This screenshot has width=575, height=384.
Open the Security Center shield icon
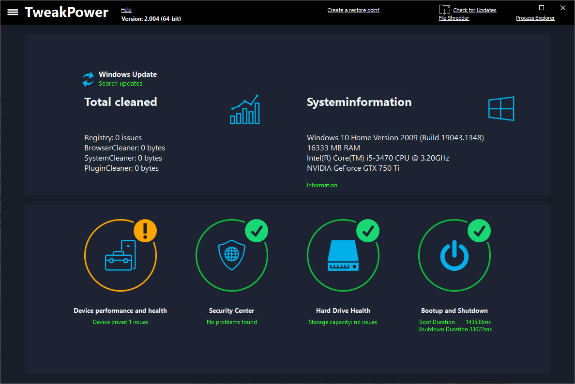tap(231, 255)
